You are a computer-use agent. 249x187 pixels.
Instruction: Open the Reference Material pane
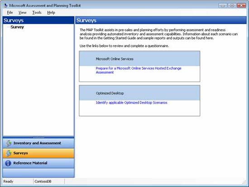point(38,163)
